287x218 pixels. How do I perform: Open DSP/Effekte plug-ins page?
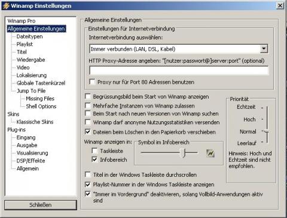tap(30, 161)
